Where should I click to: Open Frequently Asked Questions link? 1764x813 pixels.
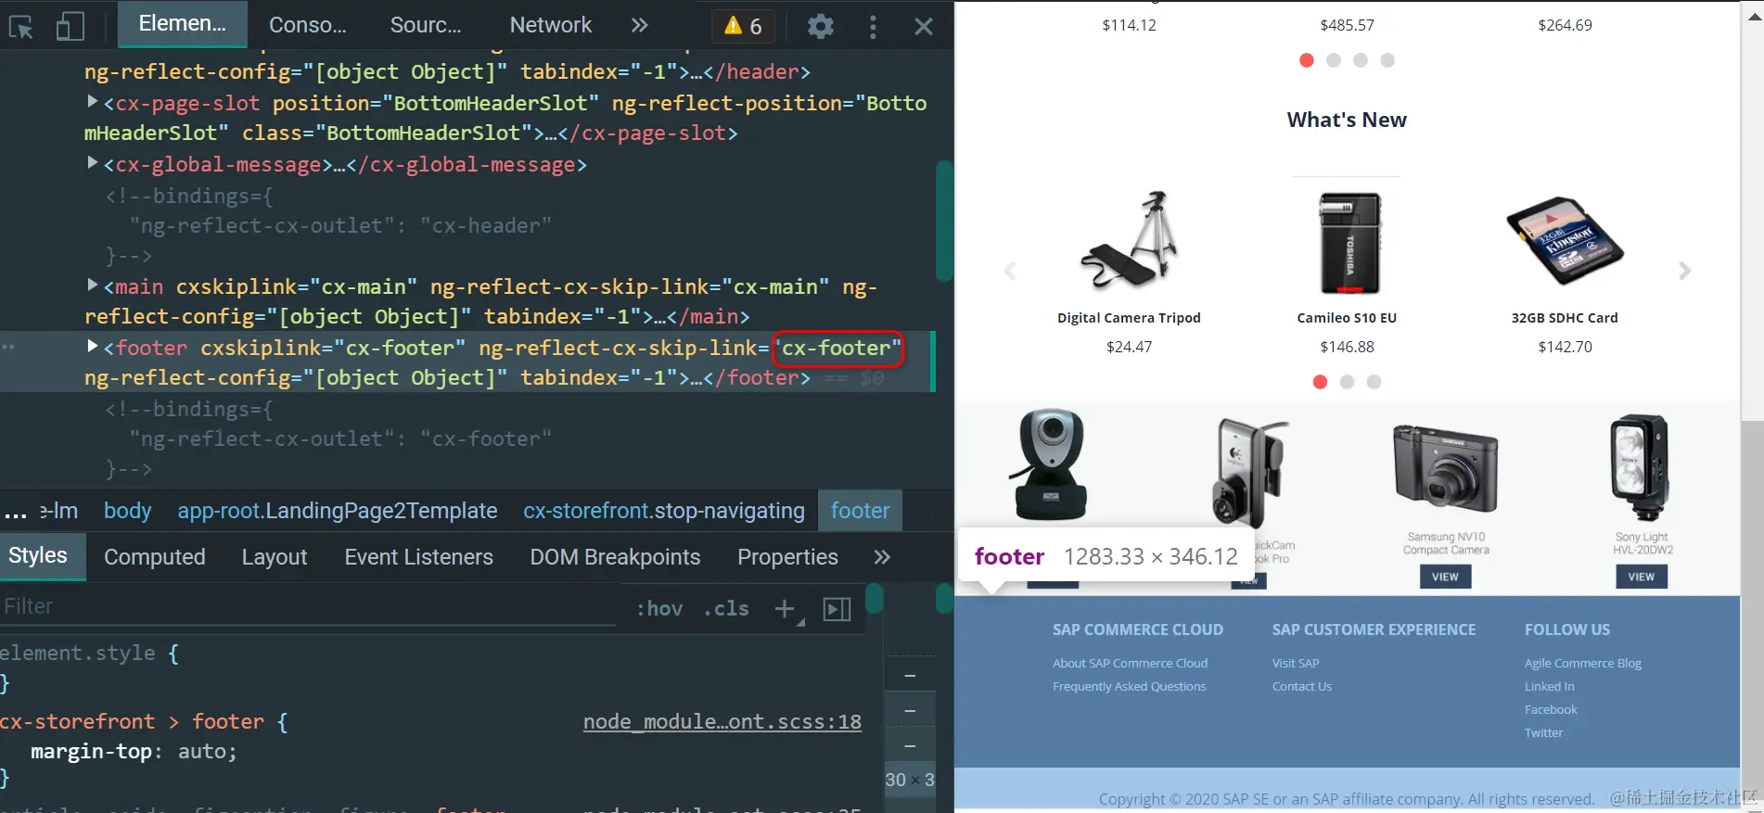click(1129, 686)
